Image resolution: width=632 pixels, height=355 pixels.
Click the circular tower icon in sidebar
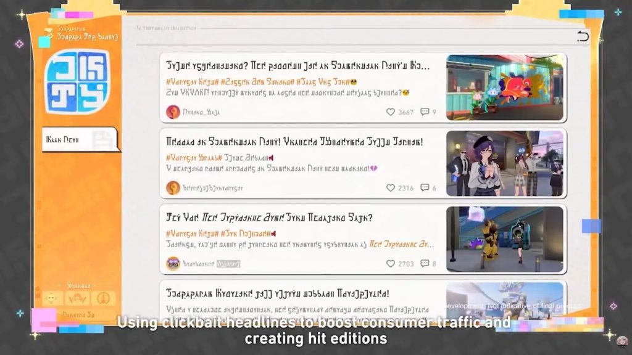coord(104,298)
